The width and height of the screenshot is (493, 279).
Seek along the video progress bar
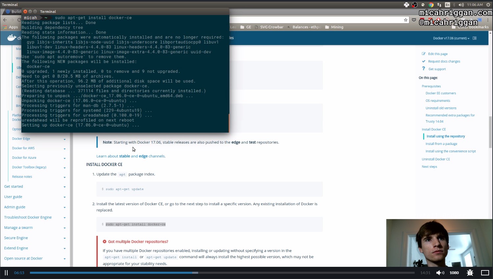point(222,273)
